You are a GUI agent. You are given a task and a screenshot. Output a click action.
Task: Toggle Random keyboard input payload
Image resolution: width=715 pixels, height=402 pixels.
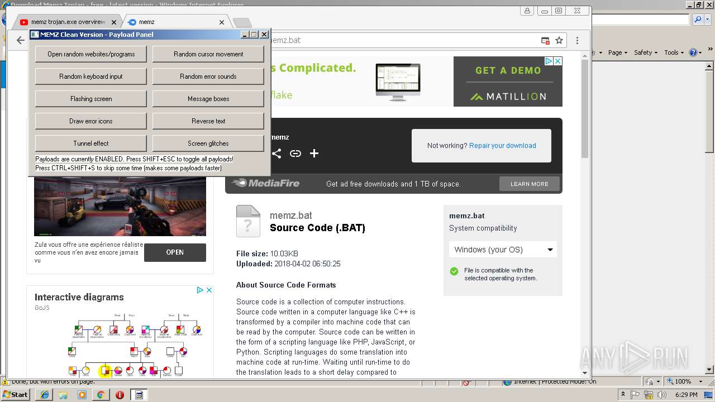(91, 76)
